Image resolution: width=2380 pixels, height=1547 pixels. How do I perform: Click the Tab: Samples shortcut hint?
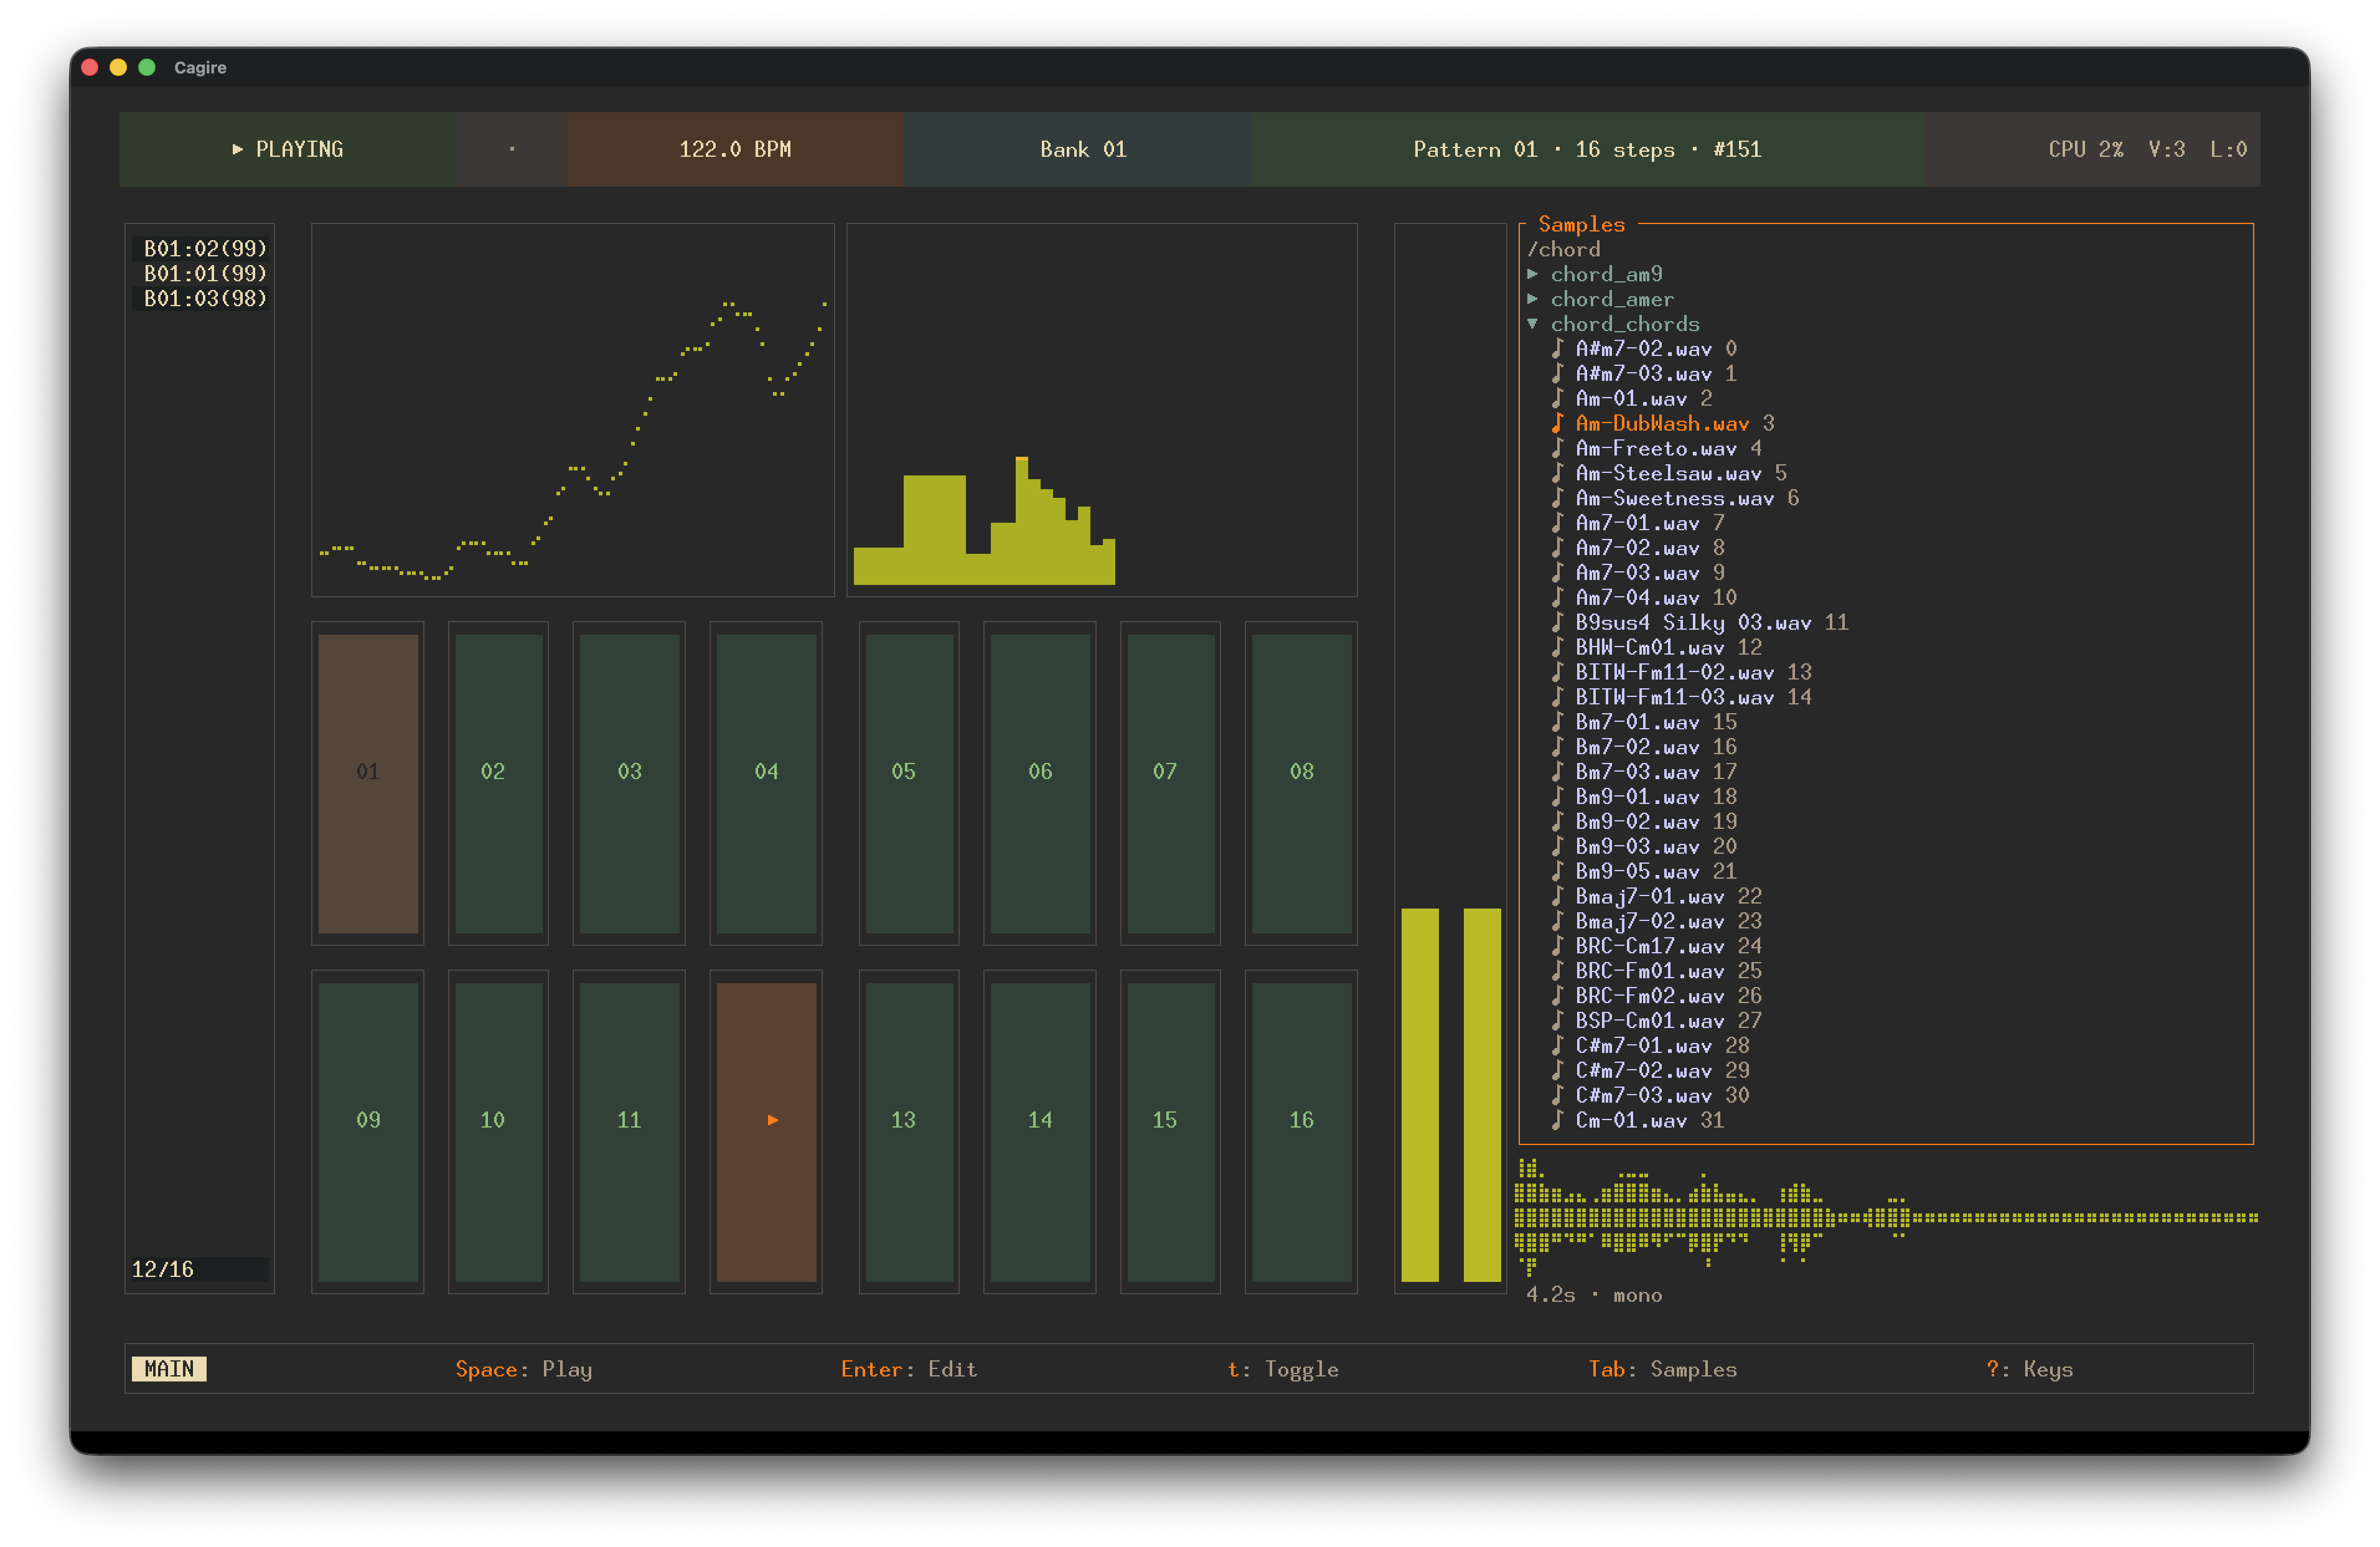[x=1662, y=1369]
